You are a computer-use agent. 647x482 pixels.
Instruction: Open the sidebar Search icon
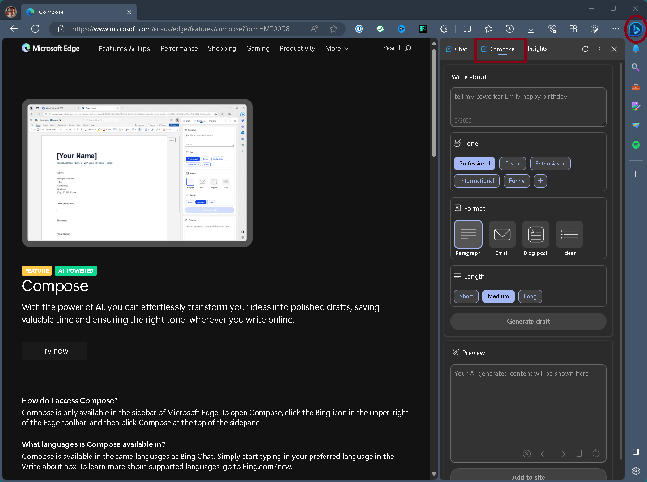[636, 68]
